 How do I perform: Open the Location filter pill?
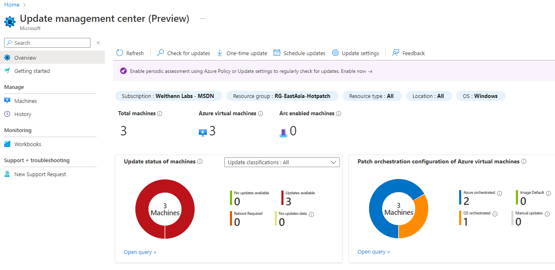[428, 96]
